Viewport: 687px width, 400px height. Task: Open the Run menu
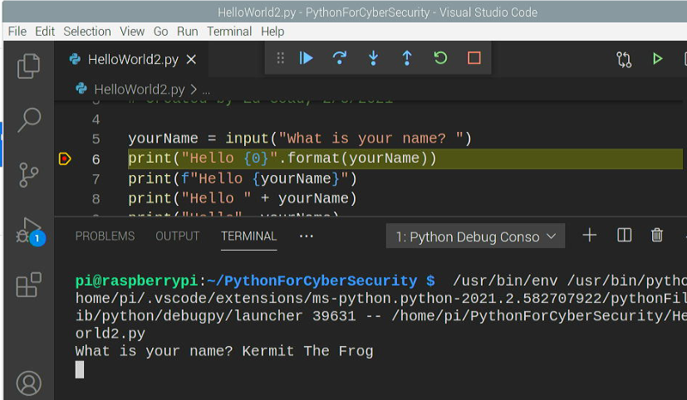[188, 32]
